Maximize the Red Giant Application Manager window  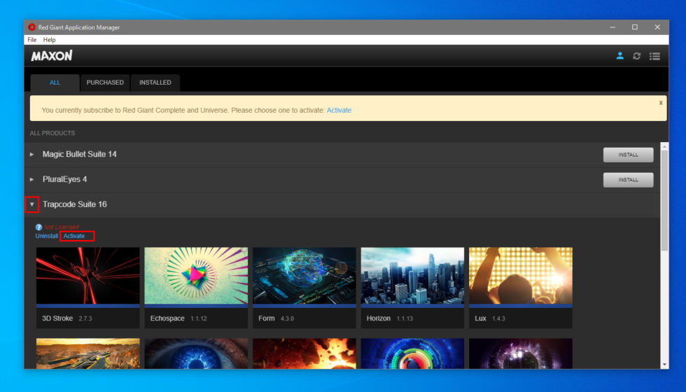tap(635, 27)
